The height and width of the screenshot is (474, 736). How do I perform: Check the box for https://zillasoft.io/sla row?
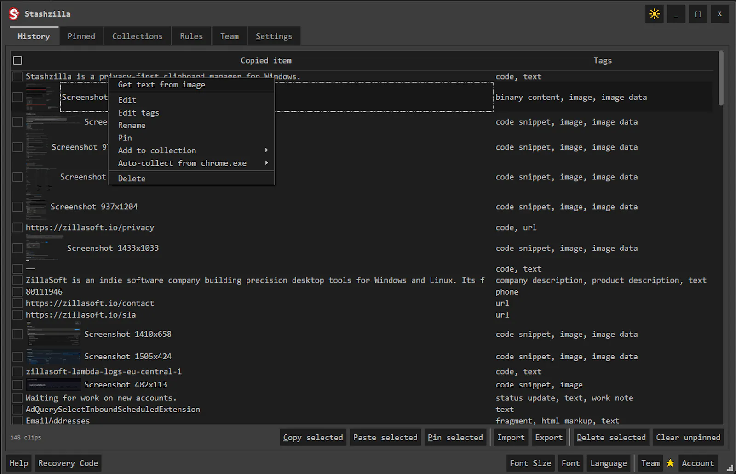coord(17,315)
